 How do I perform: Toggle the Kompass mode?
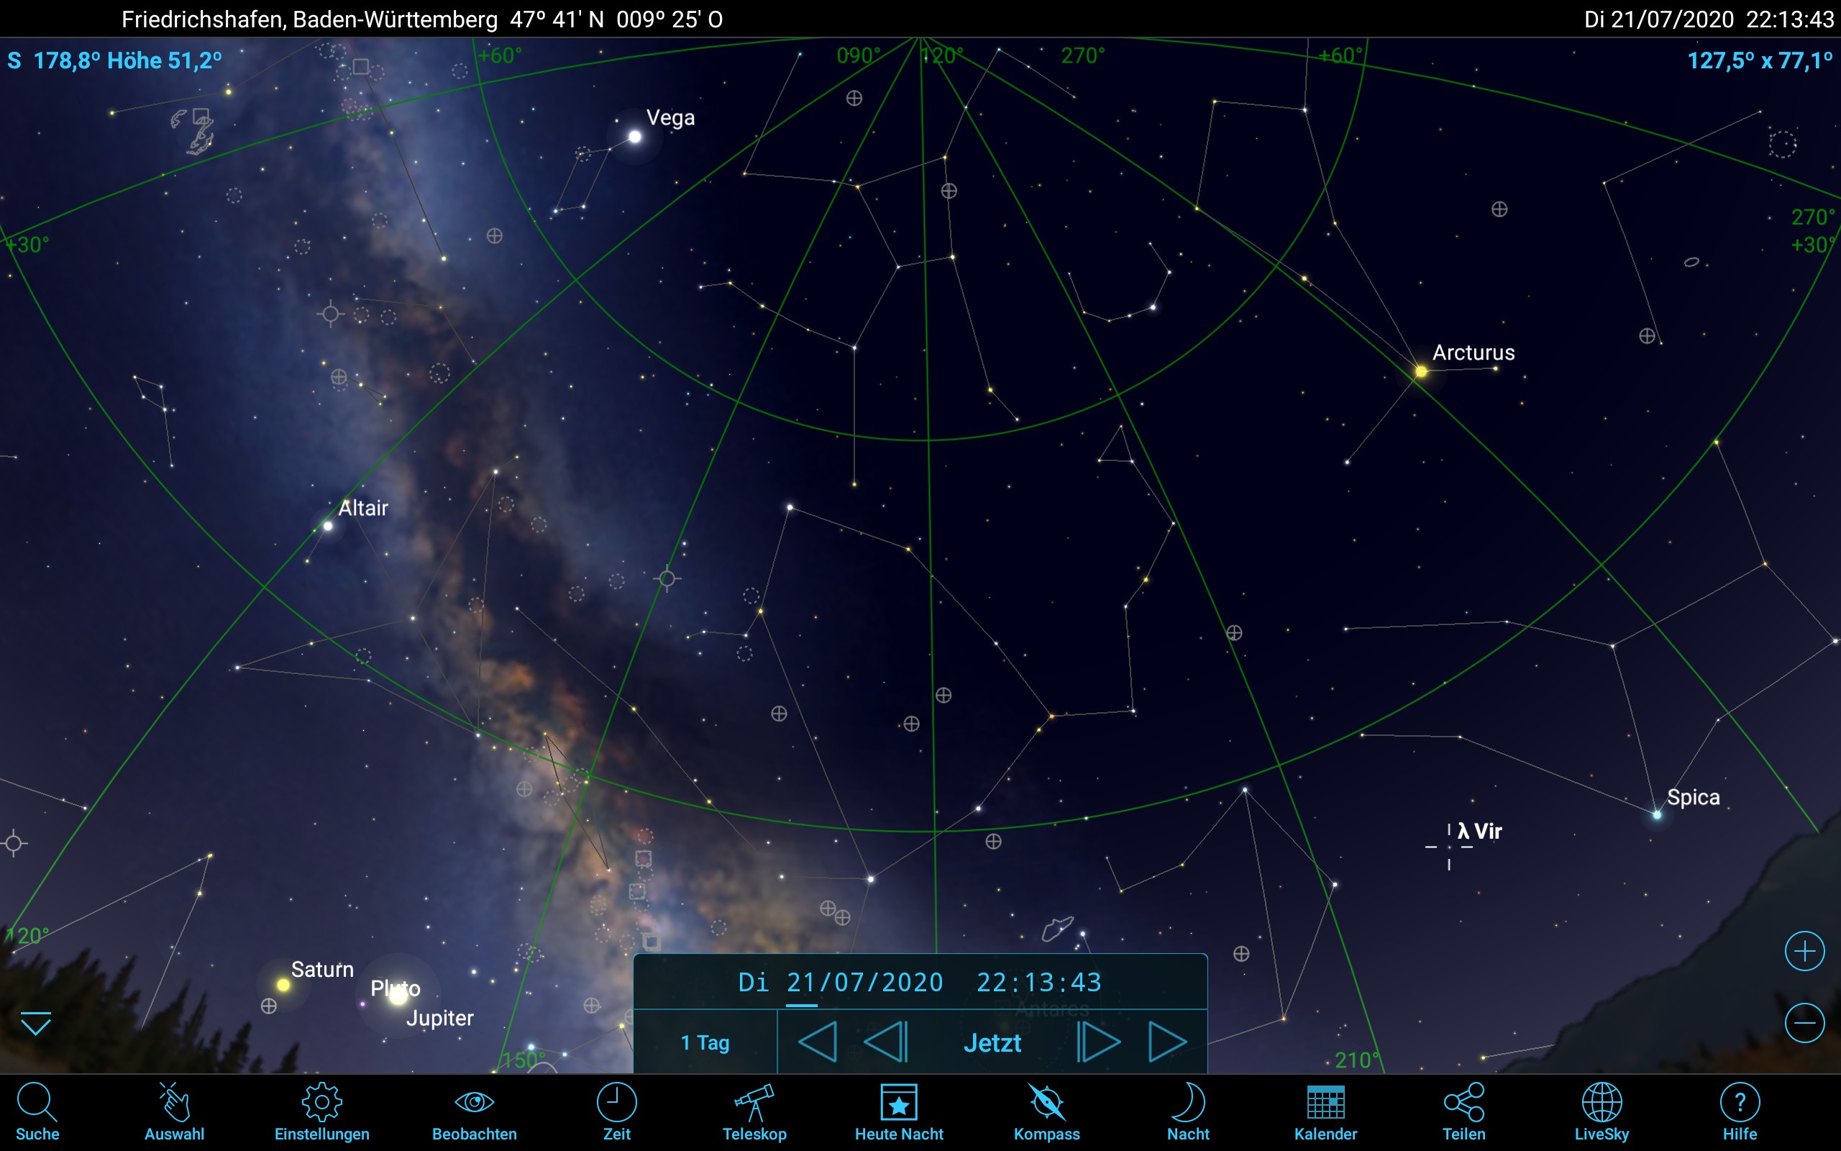pos(1046,1111)
